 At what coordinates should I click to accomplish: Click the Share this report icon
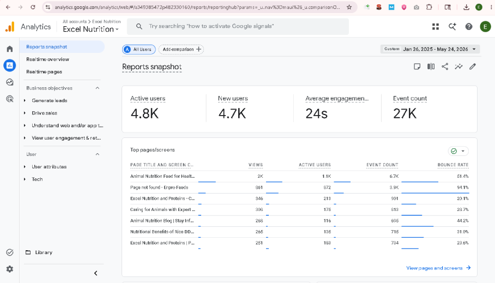(445, 67)
